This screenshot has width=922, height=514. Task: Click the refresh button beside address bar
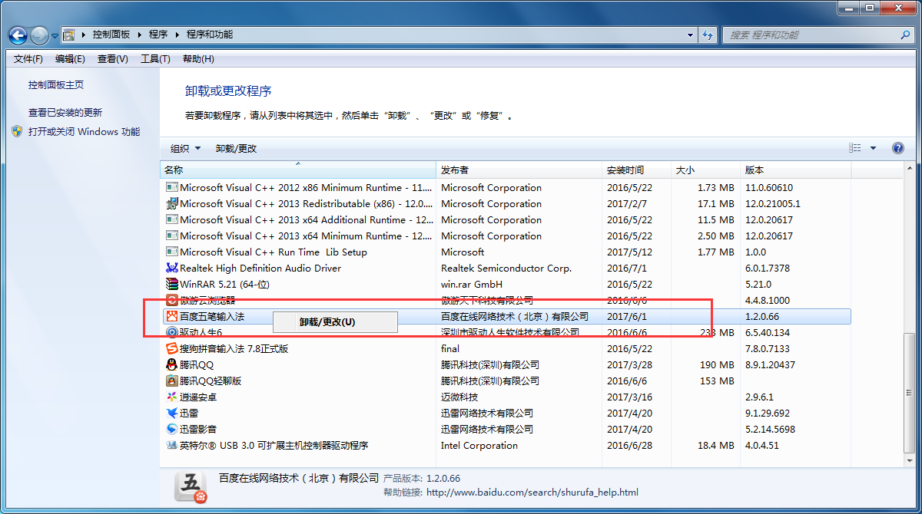click(708, 35)
